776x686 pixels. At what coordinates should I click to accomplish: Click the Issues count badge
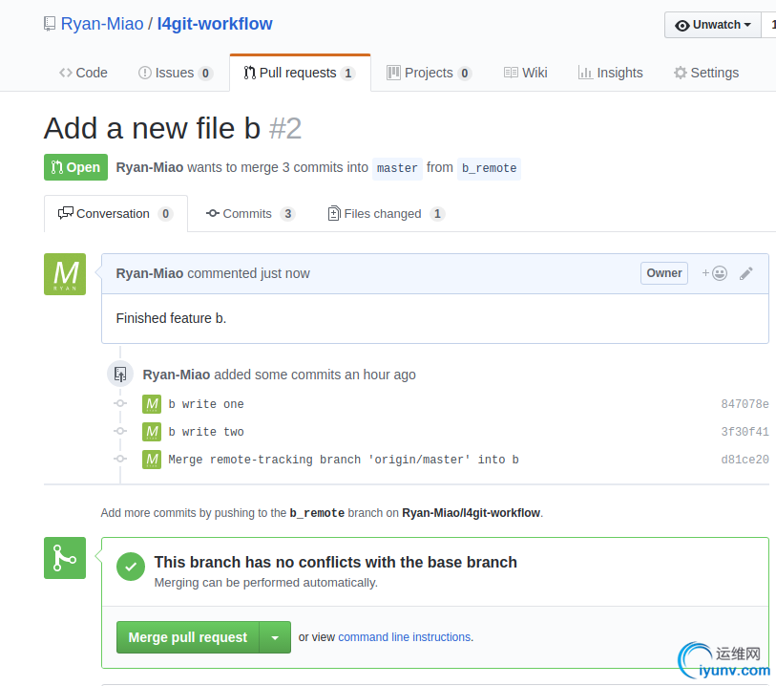(205, 74)
